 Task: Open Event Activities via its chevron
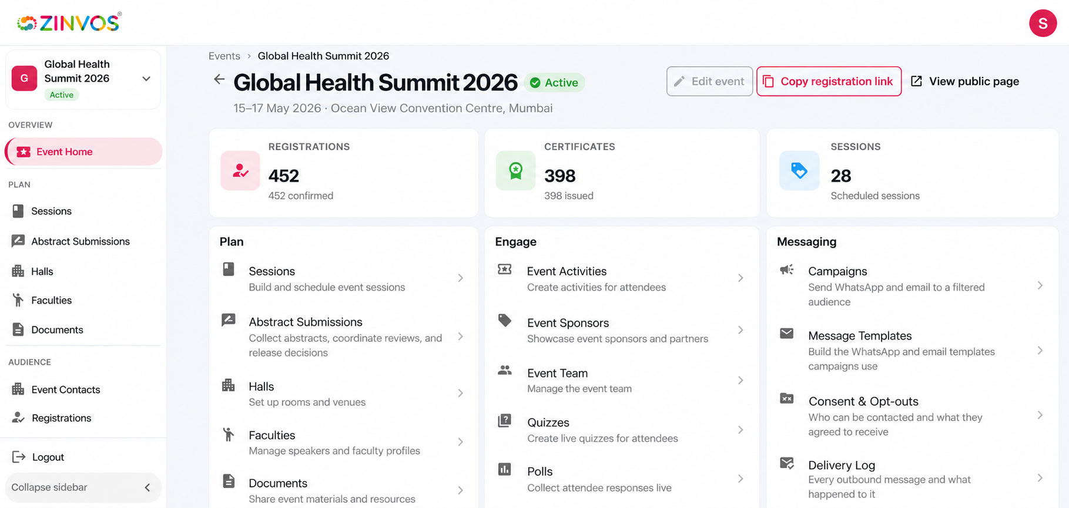point(740,278)
